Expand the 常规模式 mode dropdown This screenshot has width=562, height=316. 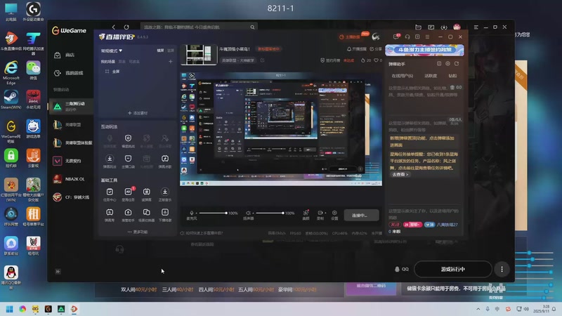pyautogui.click(x=112, y=51)
